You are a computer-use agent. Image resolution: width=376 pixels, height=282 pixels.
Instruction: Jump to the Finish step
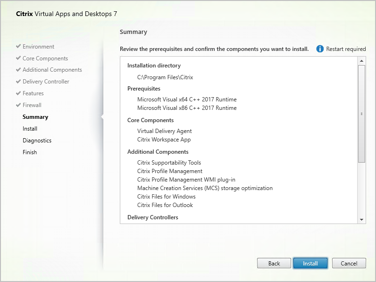30,152
